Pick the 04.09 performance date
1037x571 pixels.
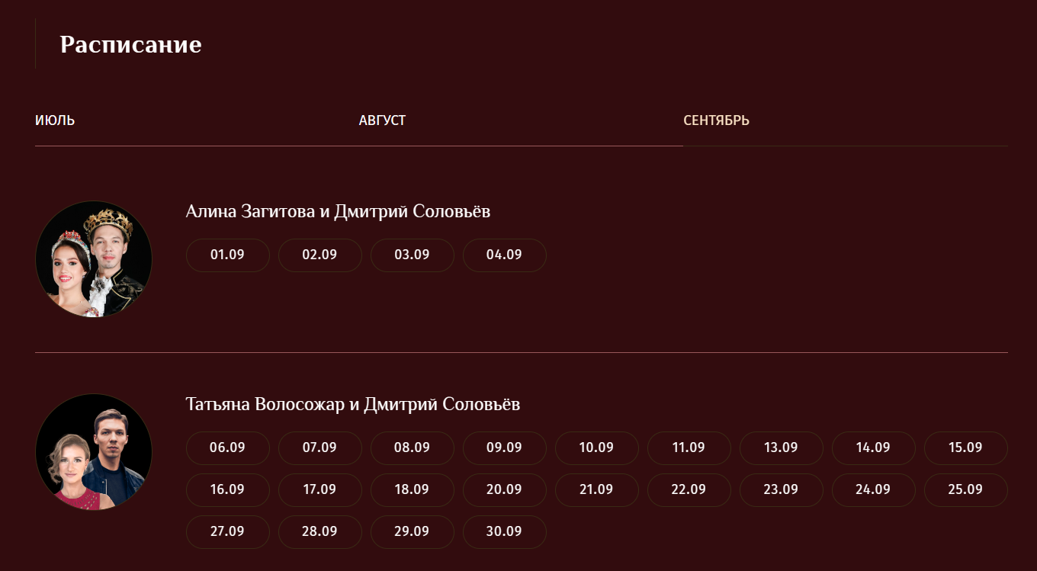pyautogui.click(x=504, y=255)
